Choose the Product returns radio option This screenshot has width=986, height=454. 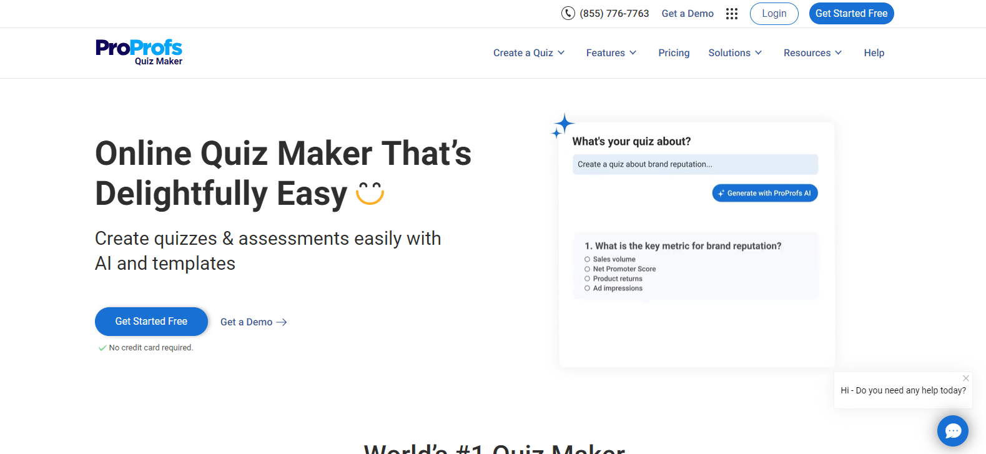tap(587, 279)
